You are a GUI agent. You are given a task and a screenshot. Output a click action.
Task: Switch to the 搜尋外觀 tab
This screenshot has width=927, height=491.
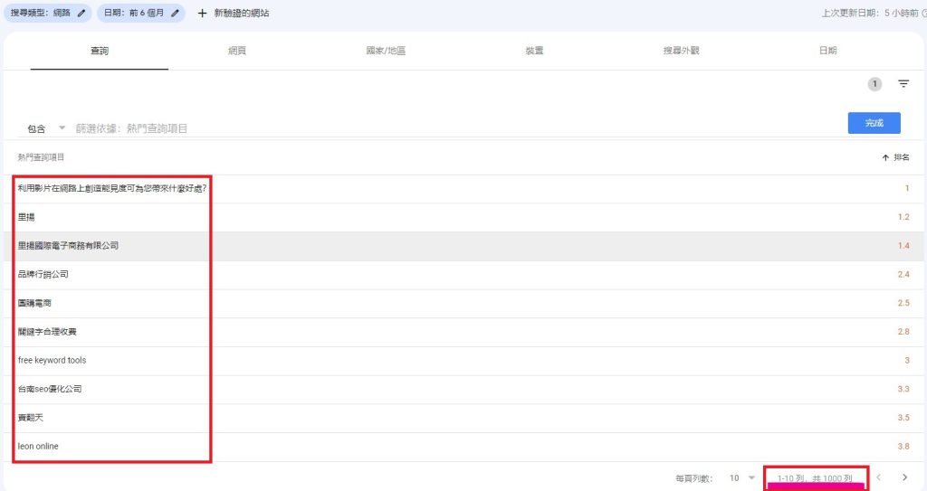coord(681,51)
